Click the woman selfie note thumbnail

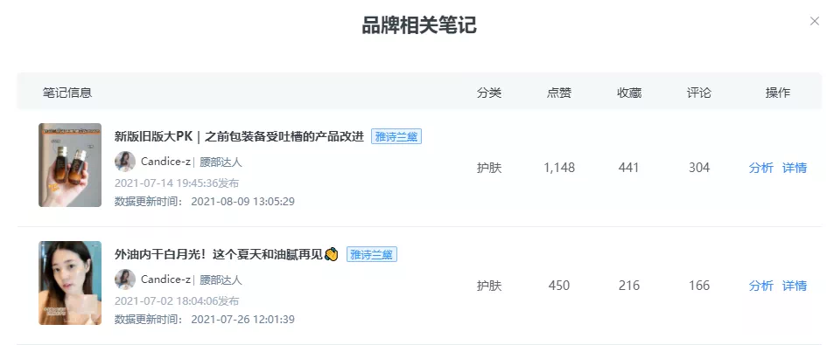pyautogui.click(x=70, y=283)
